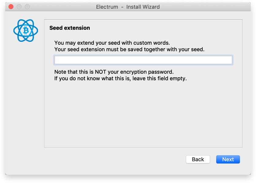Close the Install Wizard window
This screenshot has width=256, height=183.
click(11, 7)
